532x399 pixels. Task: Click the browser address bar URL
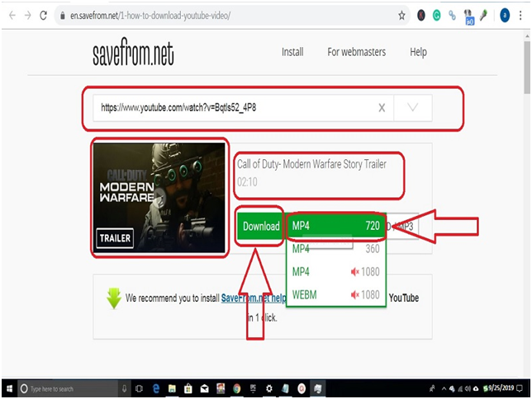tap(150, 16)
